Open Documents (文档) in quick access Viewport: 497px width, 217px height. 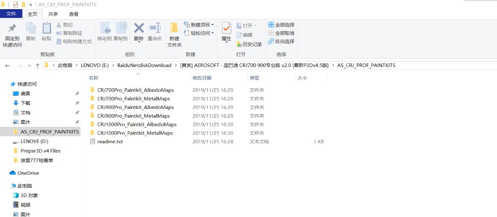pyautogui.click(x=25, y=113)
